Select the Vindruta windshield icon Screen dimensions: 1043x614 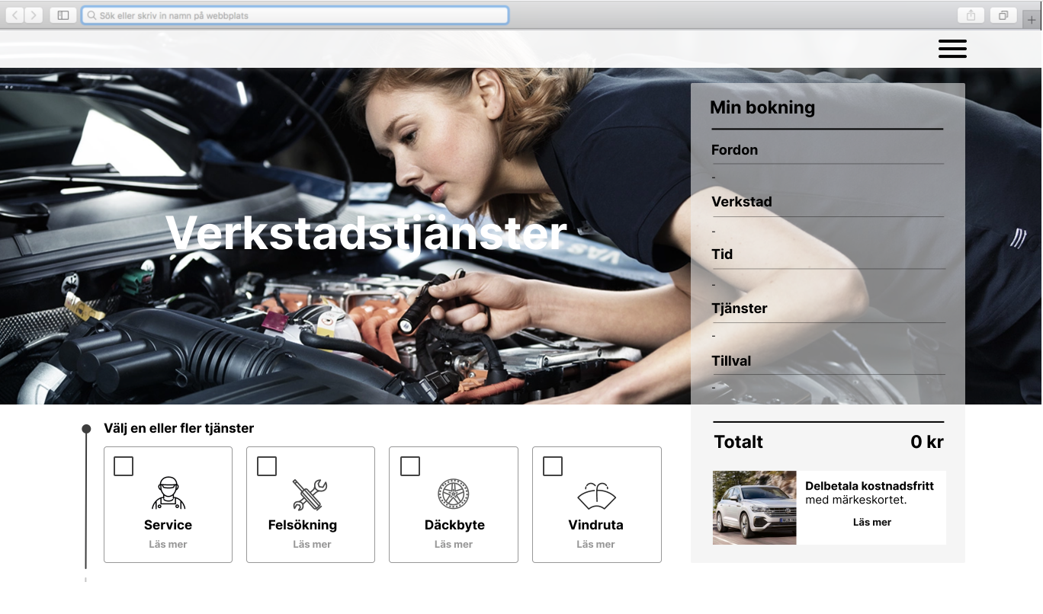[x=596, y=495]
